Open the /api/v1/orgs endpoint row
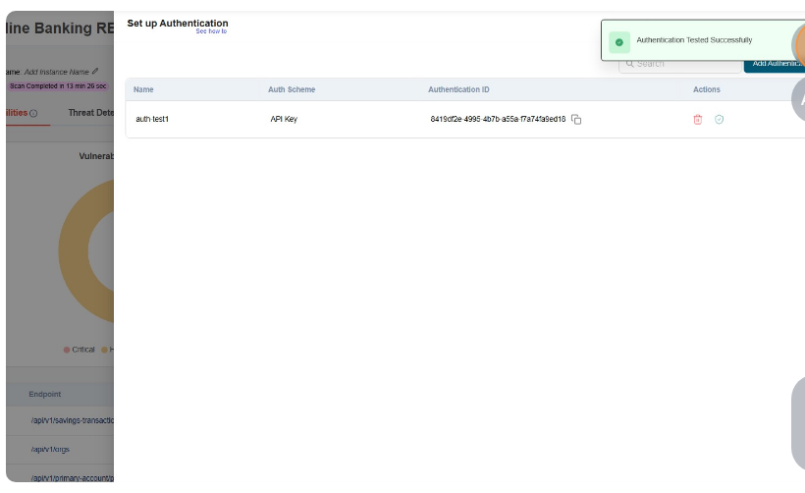805x493 pixels. pos(50,449)
